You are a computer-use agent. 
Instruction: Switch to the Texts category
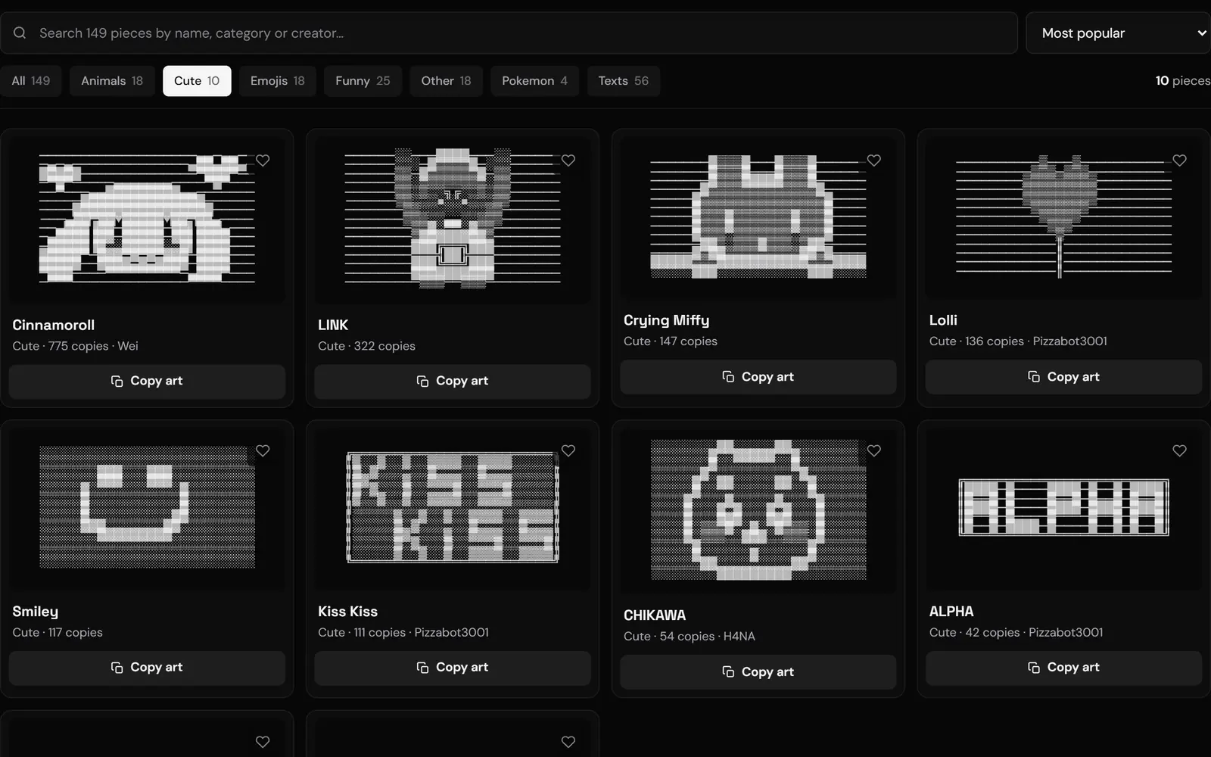pyautogui.click(x=624, y=81)
